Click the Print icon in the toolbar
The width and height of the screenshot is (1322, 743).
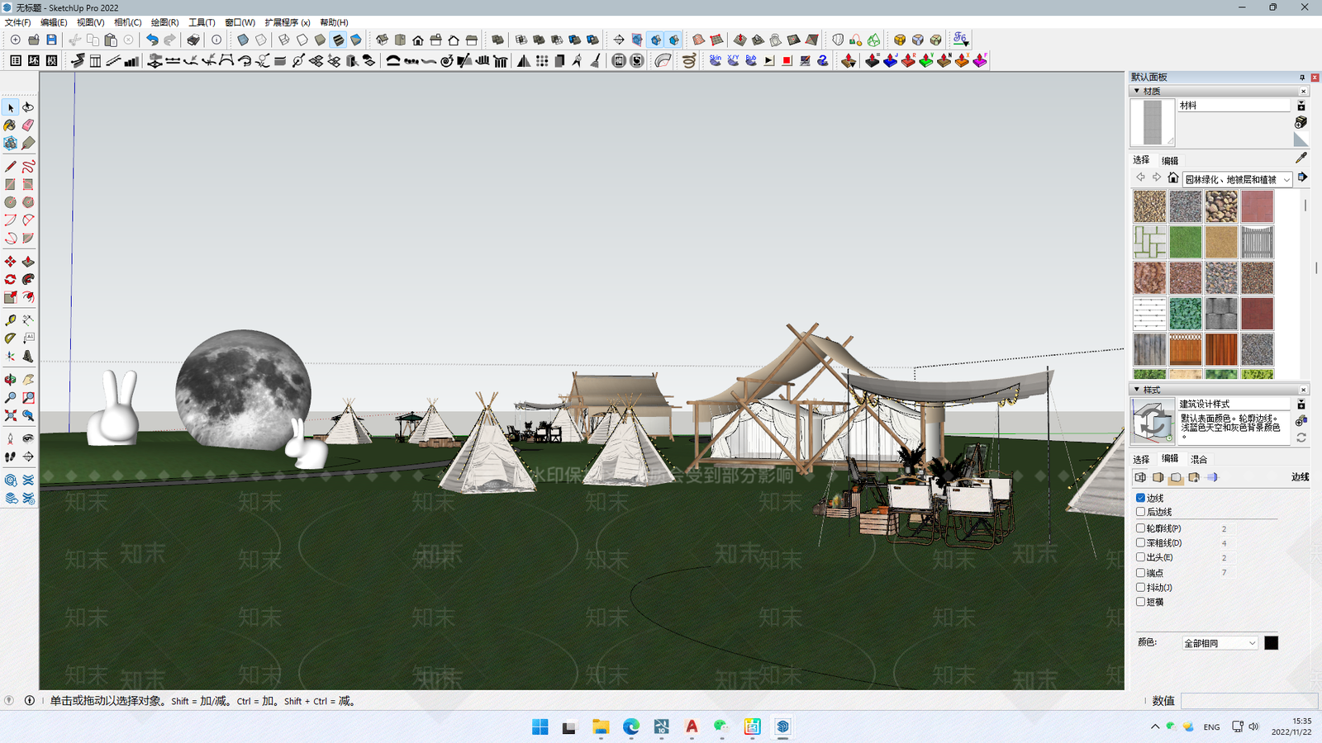click(193, 40)
